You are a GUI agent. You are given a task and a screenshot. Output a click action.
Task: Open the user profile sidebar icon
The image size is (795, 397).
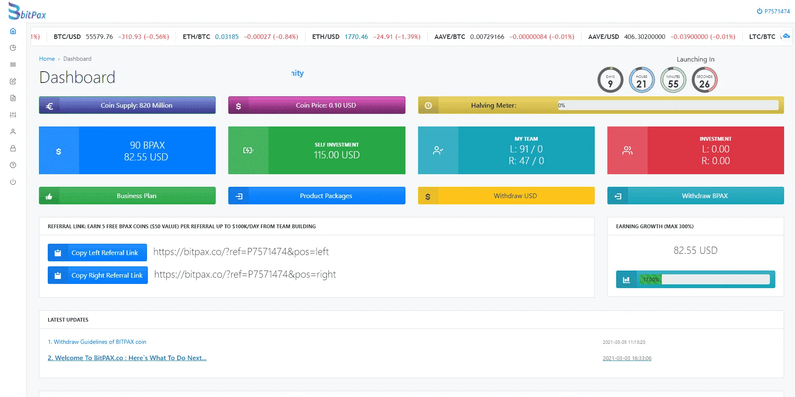click(x=13, y=131)
